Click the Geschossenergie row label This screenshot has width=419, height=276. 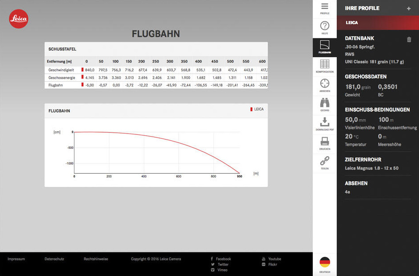point(62,78)
